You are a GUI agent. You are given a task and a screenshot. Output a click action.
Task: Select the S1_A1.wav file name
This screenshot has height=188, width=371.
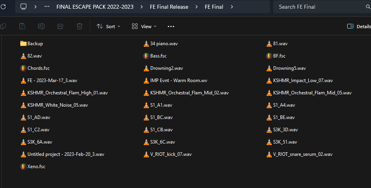(x=161, y=105)
